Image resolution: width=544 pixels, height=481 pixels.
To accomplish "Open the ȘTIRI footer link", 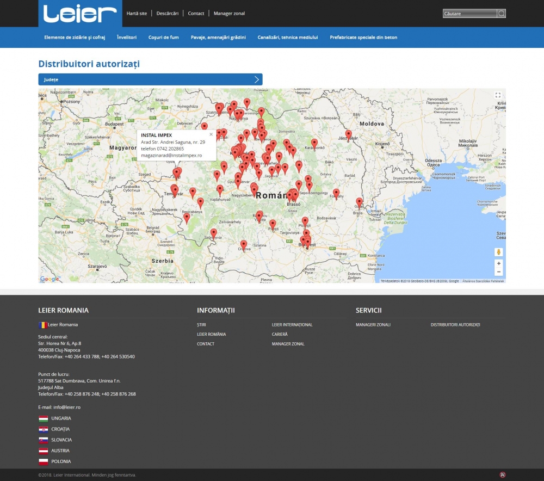I will [x=202, y=325].
